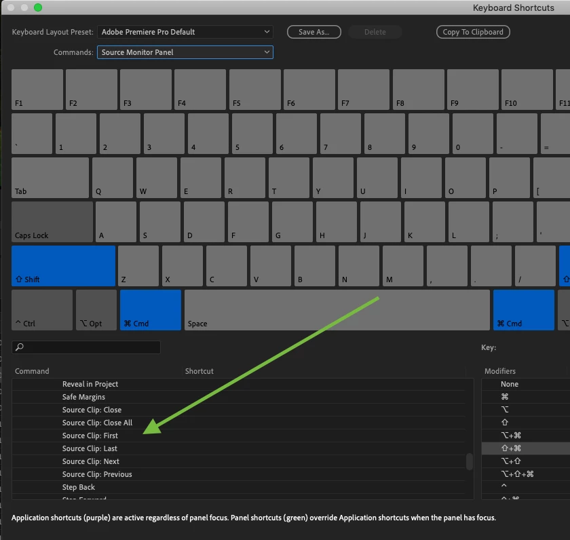
Task: Click the Command column header
Action: click(x=32, y=371)
